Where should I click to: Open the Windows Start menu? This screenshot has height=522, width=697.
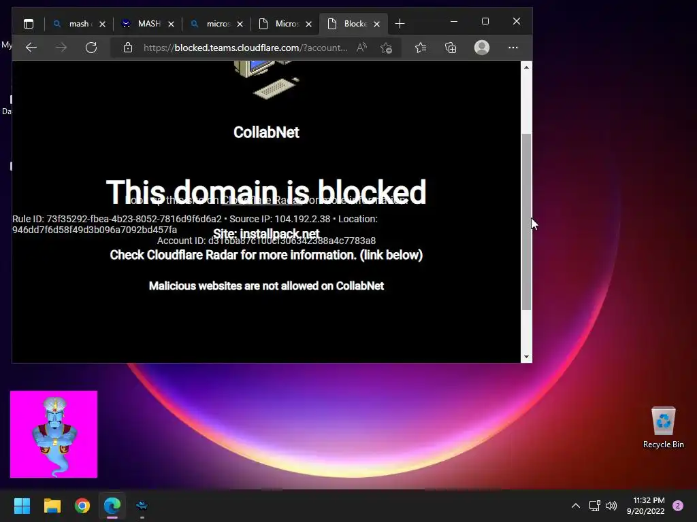point(22,506)
